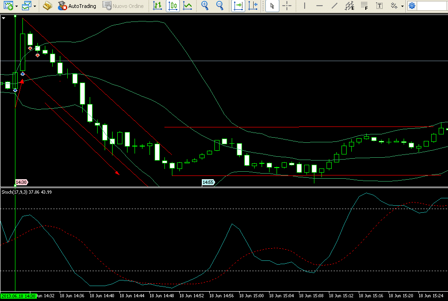Screen dimensions: 448x301
Task: Zoom out on the chart
Action: (220, 6)
